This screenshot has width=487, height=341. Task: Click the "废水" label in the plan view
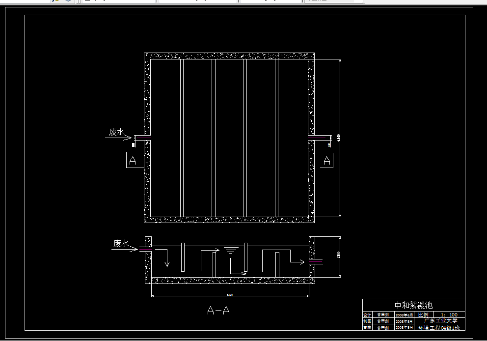(116, 132)
